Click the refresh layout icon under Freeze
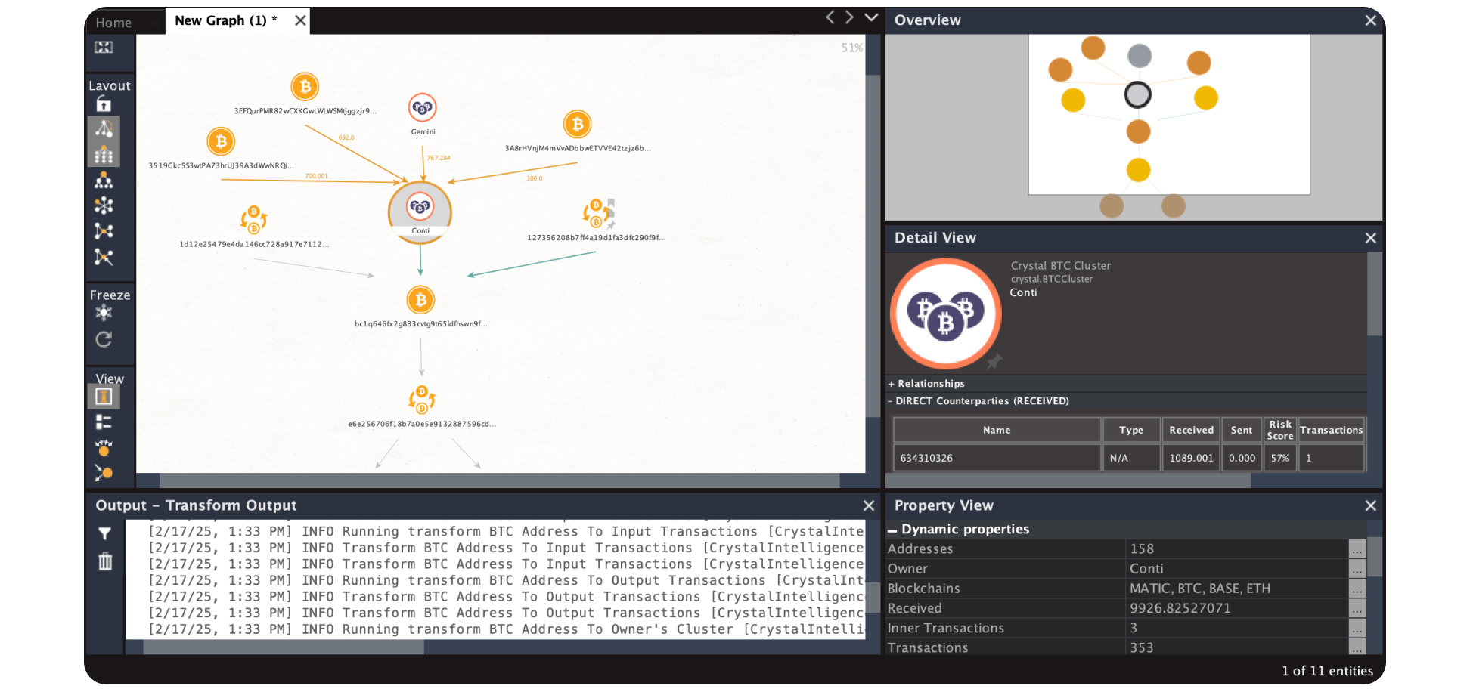 tap(104, 339)
